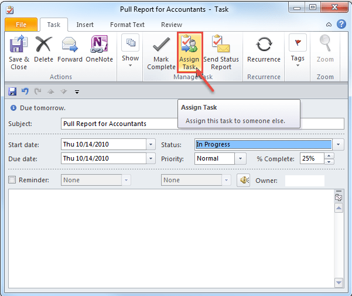This screenshot has height=296, width=352.
Task: Decrease the % Complete value
Action: tap(329, 161)
